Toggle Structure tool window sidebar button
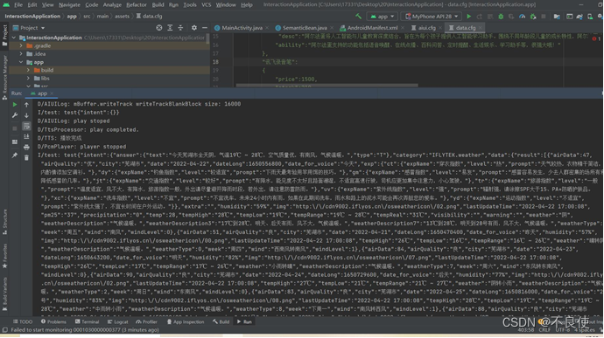Image resolution: width=604 pixels, height=338 pixels. (x=4, y=222)
